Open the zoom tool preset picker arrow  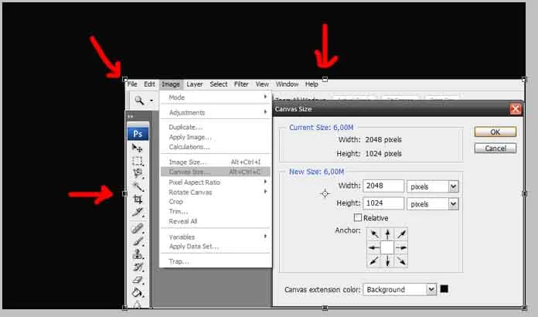click(x=151, y=101)
